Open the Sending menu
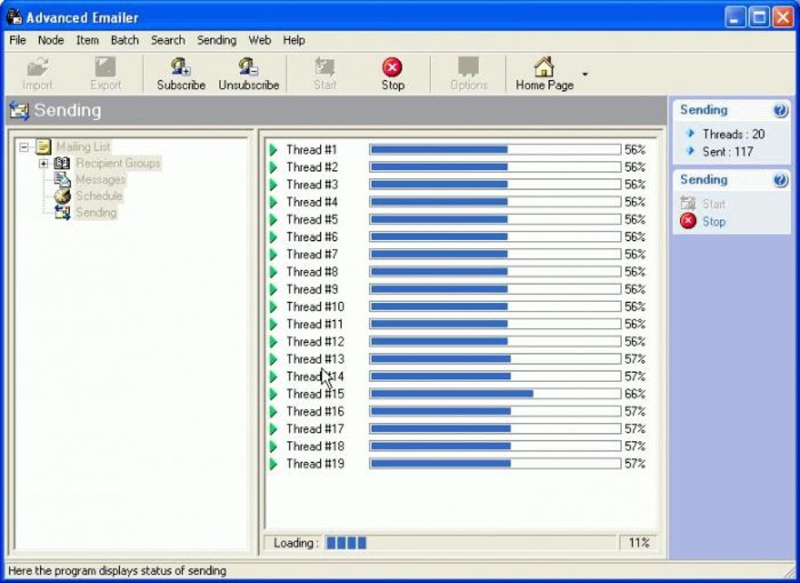The height and width of the screenshot is (583, 800). click(216, 40)
